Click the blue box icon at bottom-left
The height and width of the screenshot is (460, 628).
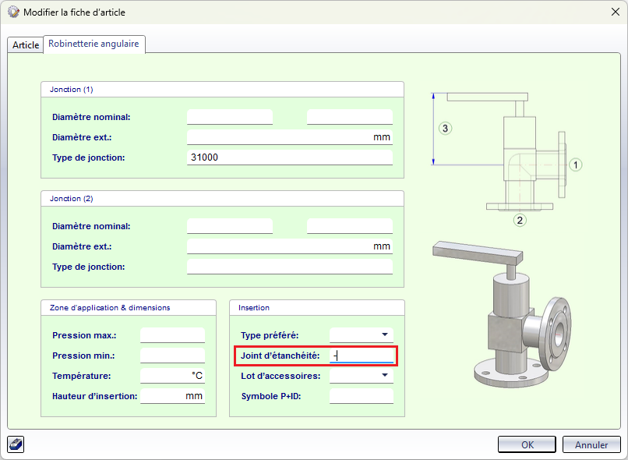pyautogui.click(x=16, y=444)
